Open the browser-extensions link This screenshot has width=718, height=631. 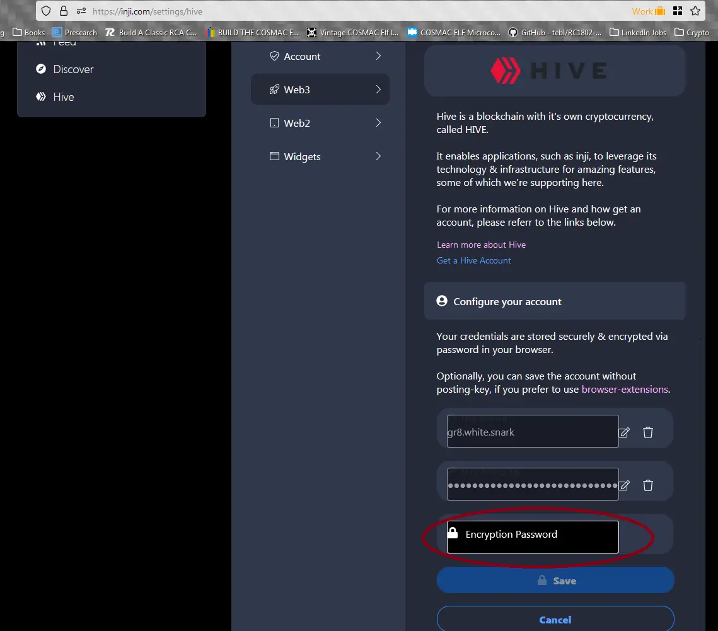[x=625, y=390]
